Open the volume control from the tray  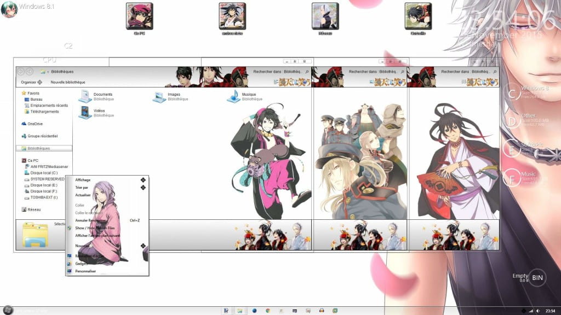tap(539, 311)
